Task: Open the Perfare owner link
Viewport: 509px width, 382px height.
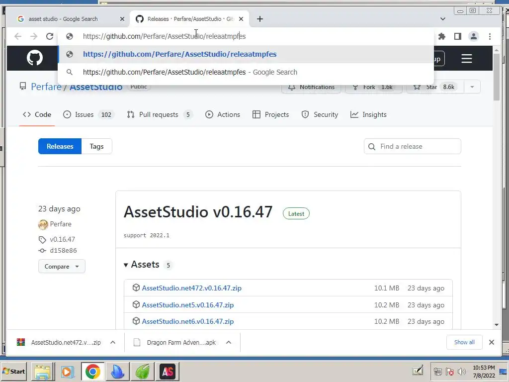Action: [46, 87]
